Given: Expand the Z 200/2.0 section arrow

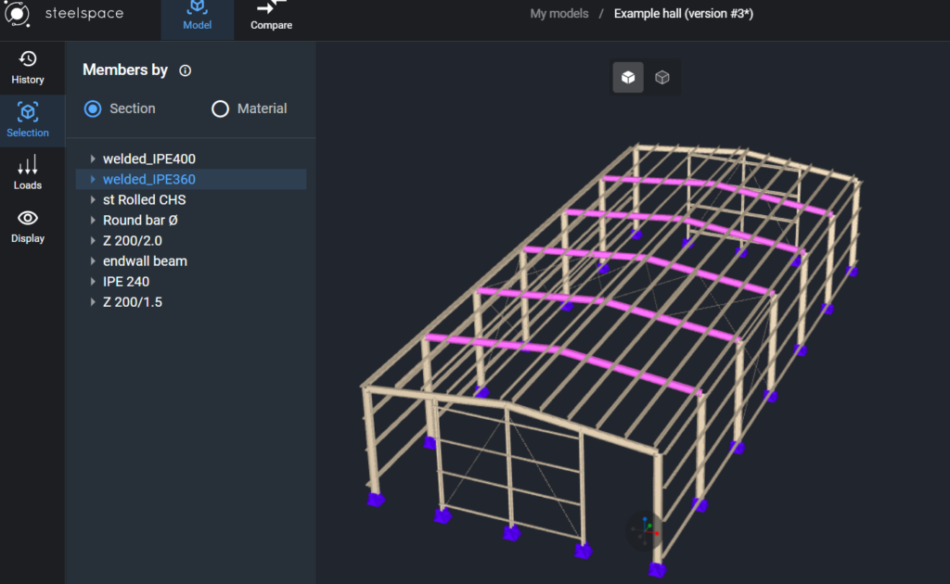Looking at the screenshot, I should coord(93,240).
